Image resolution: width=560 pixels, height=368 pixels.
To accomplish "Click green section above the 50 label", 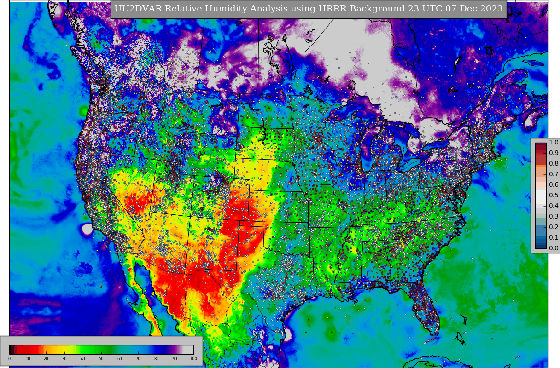I will pos(101,349).
